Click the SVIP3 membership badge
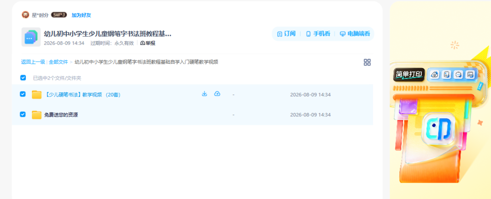Image resolution: width=491 pixels, height=199 pixels. (59, 15)
